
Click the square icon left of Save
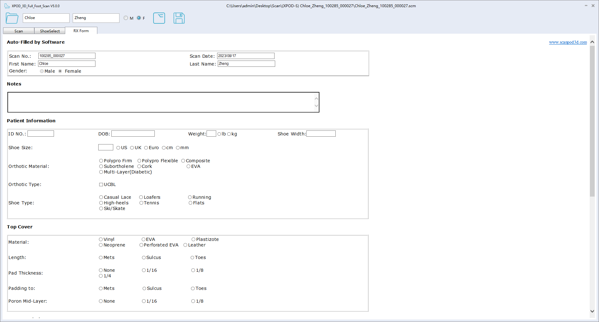pyautogui.click(x=159, y=18)
